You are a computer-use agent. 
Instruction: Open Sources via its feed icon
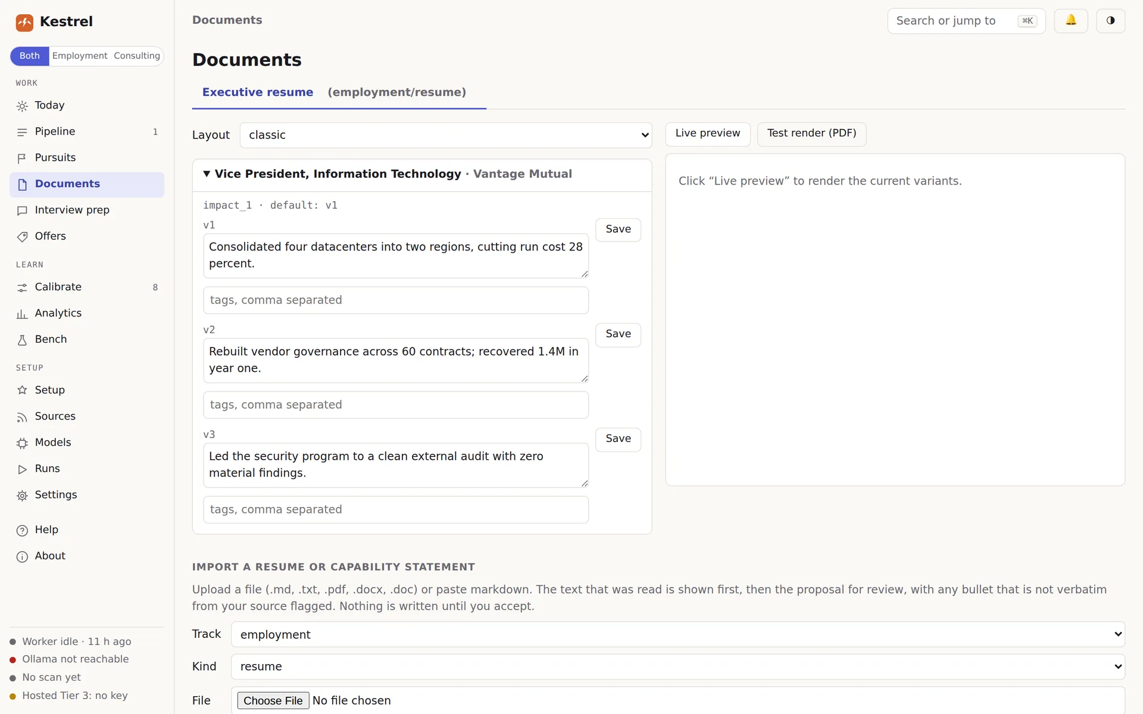[x=22, y=417]
